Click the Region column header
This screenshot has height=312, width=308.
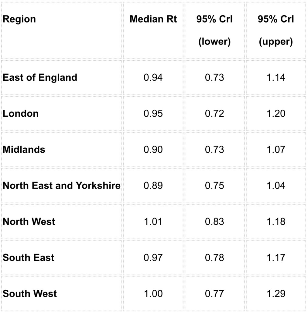[x=19, y=19]
